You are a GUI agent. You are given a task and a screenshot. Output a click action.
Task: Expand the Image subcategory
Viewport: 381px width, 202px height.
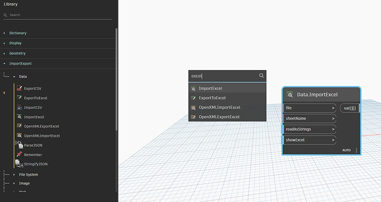coord(14,183)
